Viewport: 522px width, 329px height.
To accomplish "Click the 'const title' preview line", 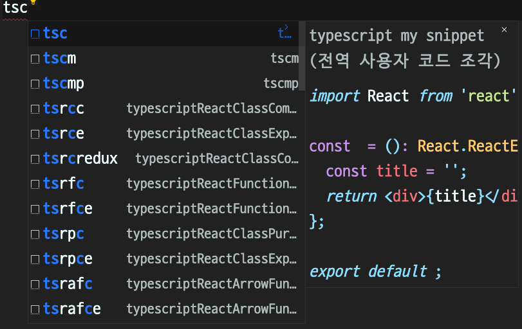I will click(396, 172).
